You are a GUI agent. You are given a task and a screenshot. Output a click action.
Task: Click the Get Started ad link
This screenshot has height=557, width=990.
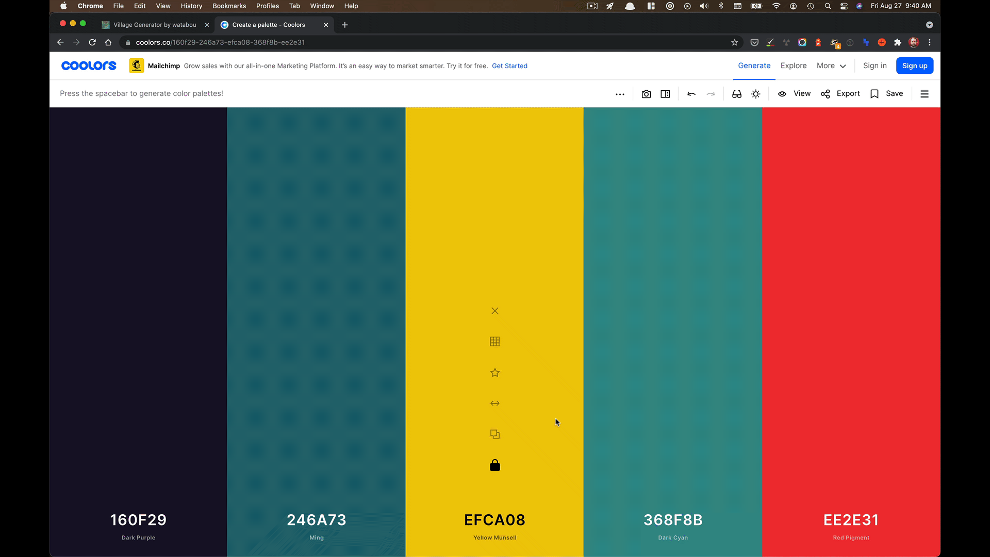point(509,66)
